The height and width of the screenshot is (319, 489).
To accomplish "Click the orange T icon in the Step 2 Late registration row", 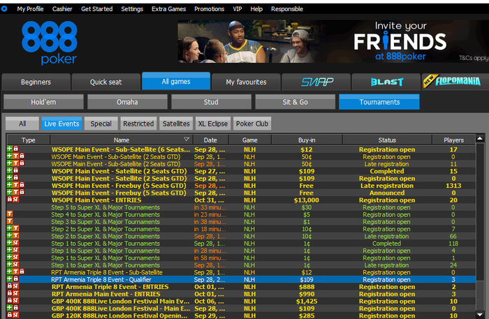I will coord(15,235).
